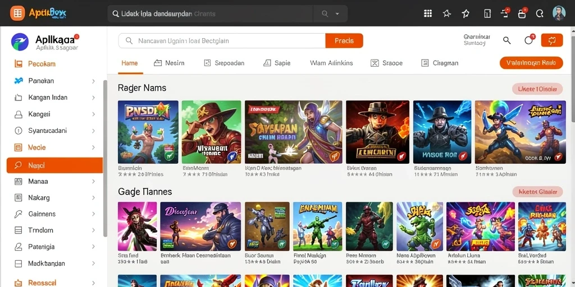The height and width of the screenshot is (287, 575).
Task: Click the shopping bag icon with badge
Action: [522, 13]
